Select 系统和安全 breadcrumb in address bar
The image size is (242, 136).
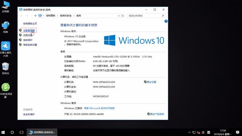66,16
